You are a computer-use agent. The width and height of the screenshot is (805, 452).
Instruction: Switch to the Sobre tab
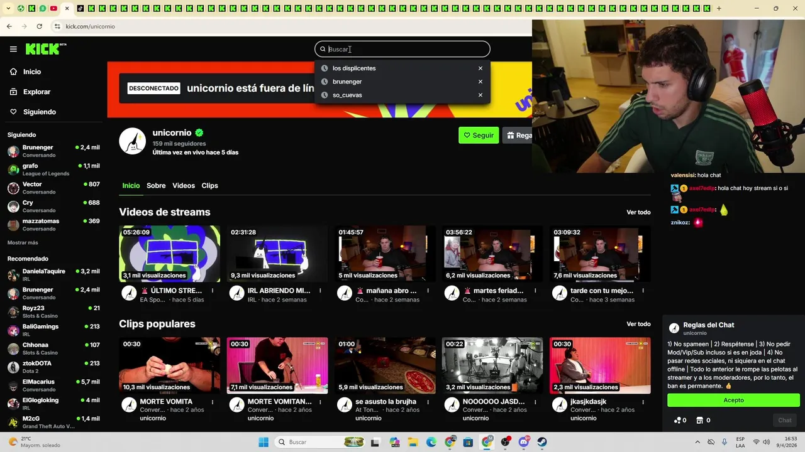156,186
